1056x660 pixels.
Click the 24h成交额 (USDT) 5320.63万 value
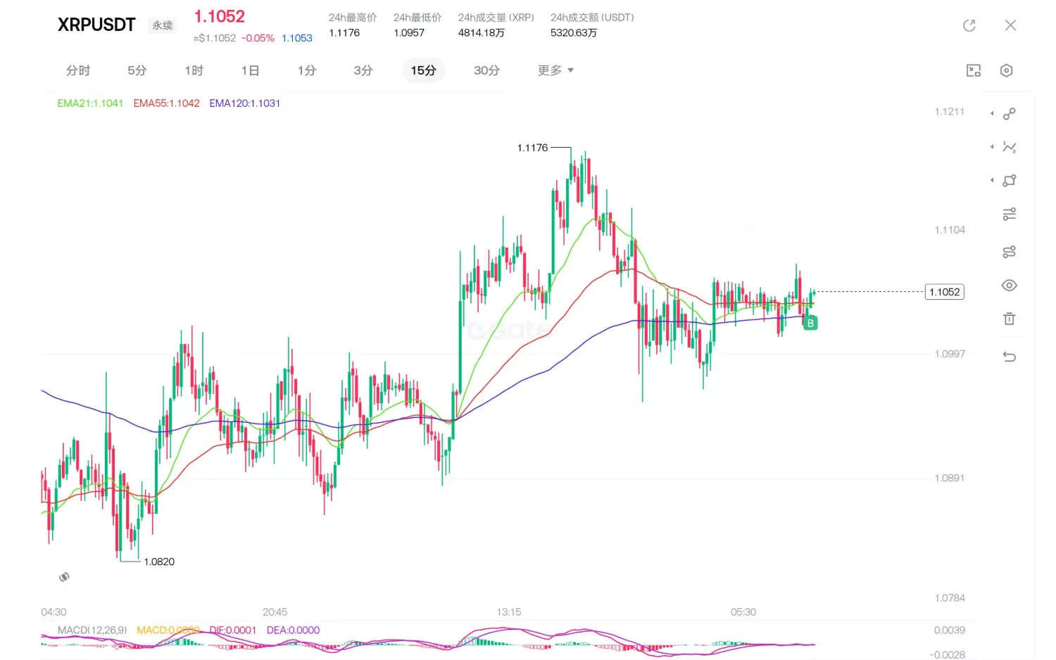coord(574,33)
